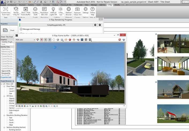Click the V-Ray Sun icon
The width and height of the screenshot is (189, 131).
[x=61, y=9]
